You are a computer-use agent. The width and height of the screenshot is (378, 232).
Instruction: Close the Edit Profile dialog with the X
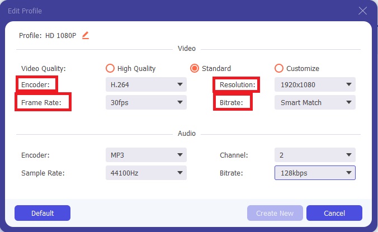point(362,11)
